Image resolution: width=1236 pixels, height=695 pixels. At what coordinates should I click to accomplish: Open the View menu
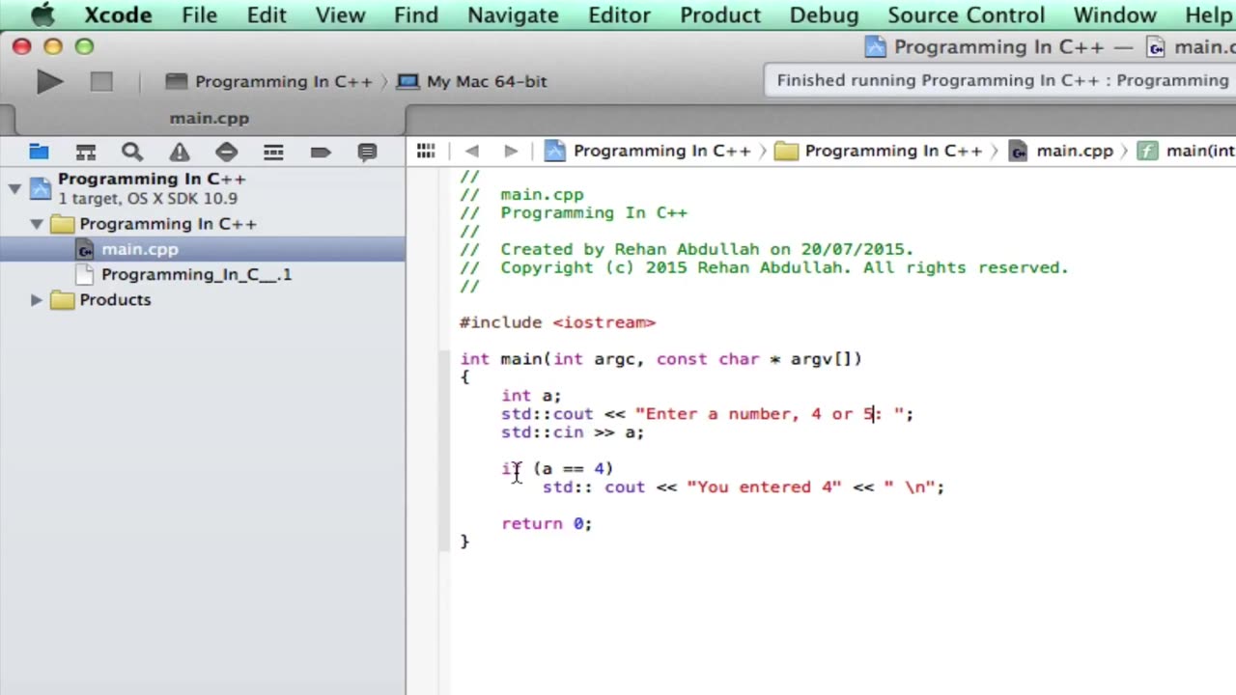tap(341, 15)
